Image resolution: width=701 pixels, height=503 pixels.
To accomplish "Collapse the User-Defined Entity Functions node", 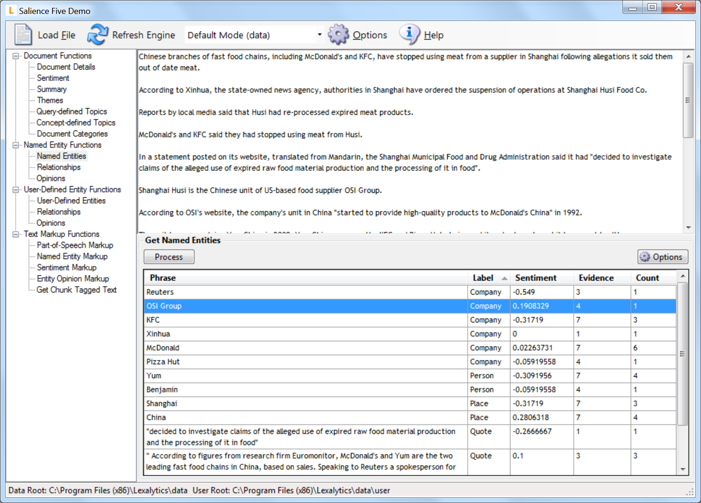I will [x=16, y=189].
